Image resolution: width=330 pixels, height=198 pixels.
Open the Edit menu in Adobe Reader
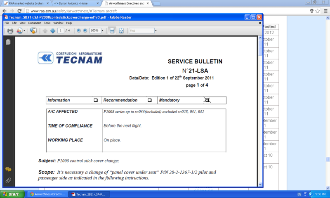tap(14, 23)
